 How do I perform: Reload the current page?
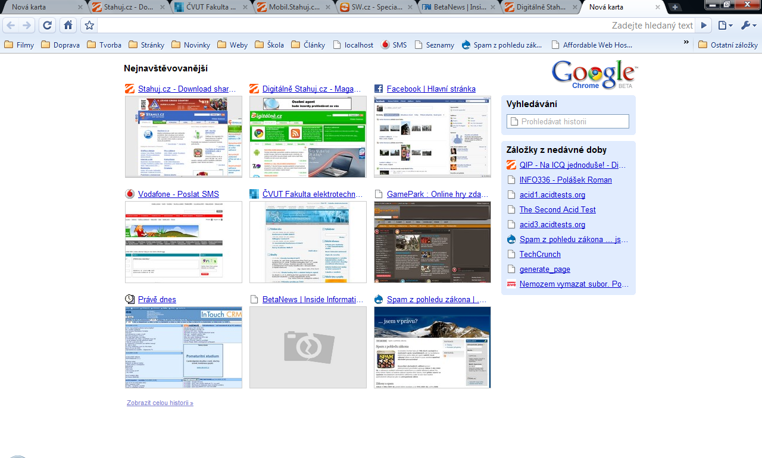click(x=48, y=26)
